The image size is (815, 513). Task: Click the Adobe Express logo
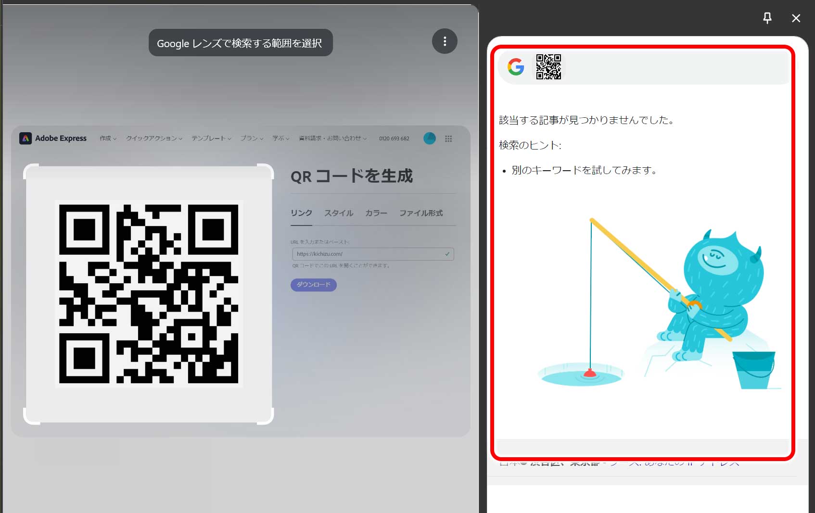53,138
